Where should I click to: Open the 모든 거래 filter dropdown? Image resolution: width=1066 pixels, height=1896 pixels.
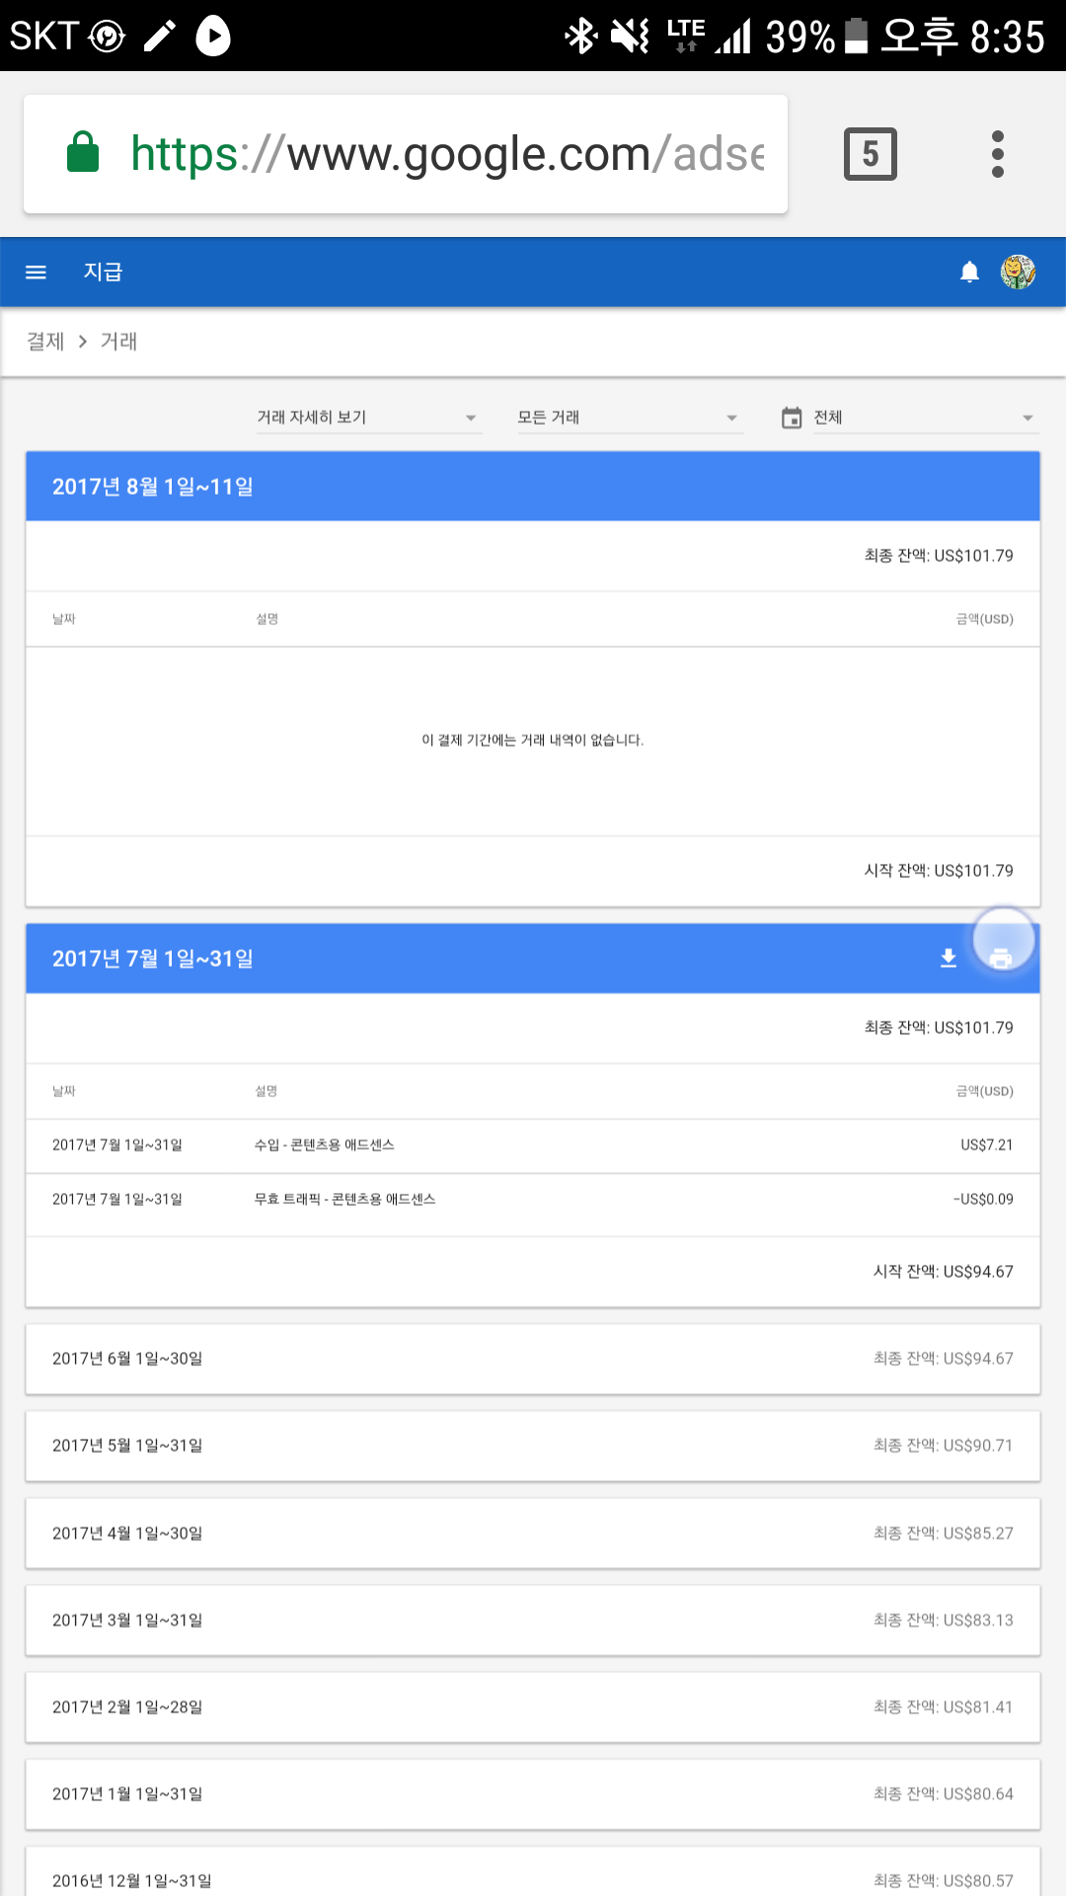[x=628, y=418]
